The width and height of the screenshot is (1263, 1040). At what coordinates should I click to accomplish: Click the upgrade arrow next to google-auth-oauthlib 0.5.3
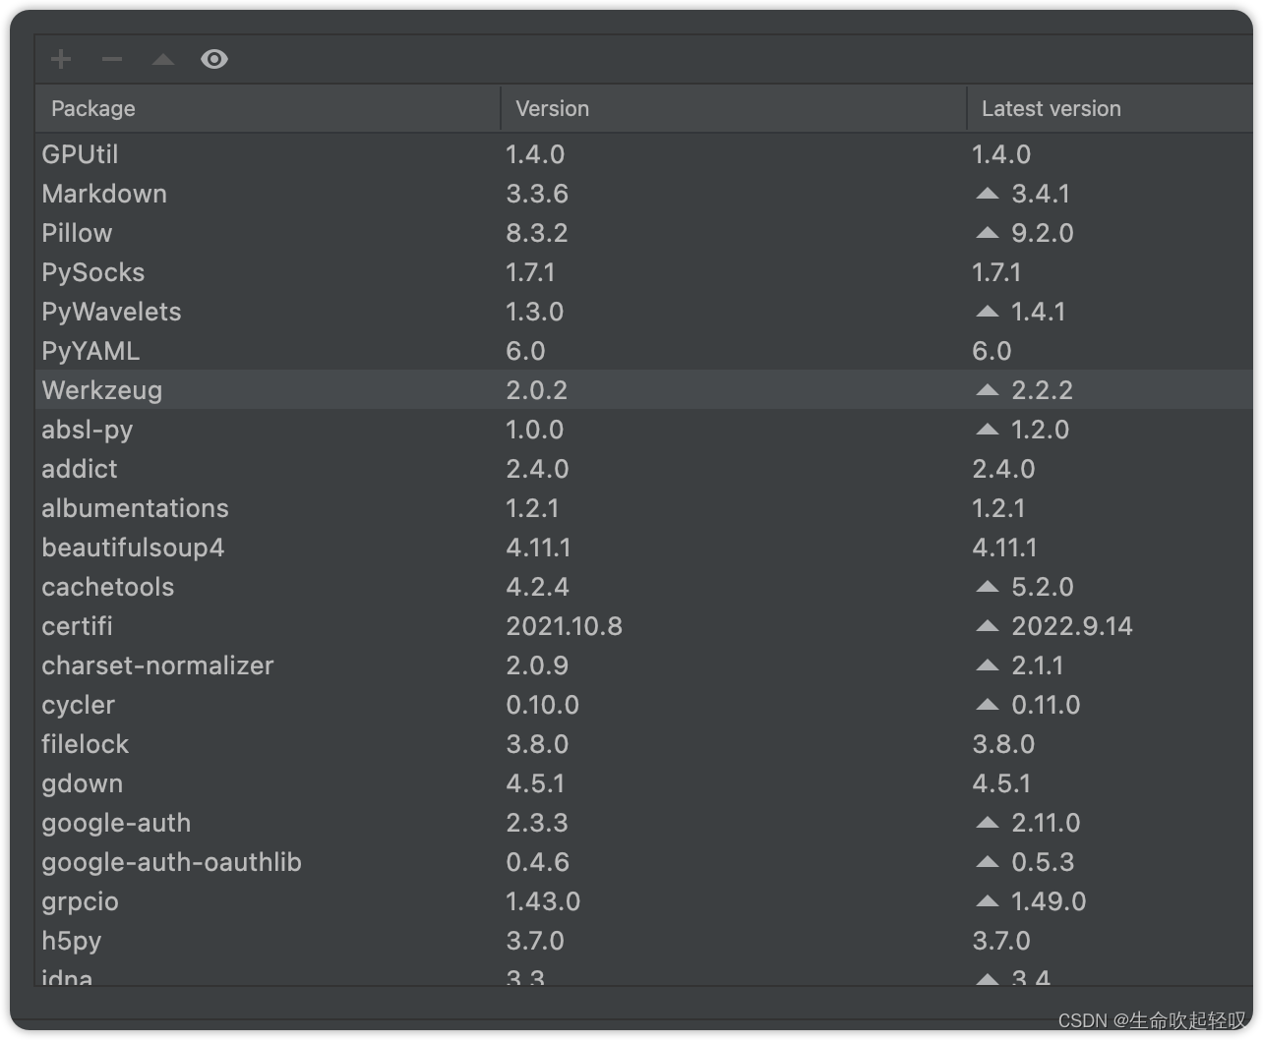988,862
